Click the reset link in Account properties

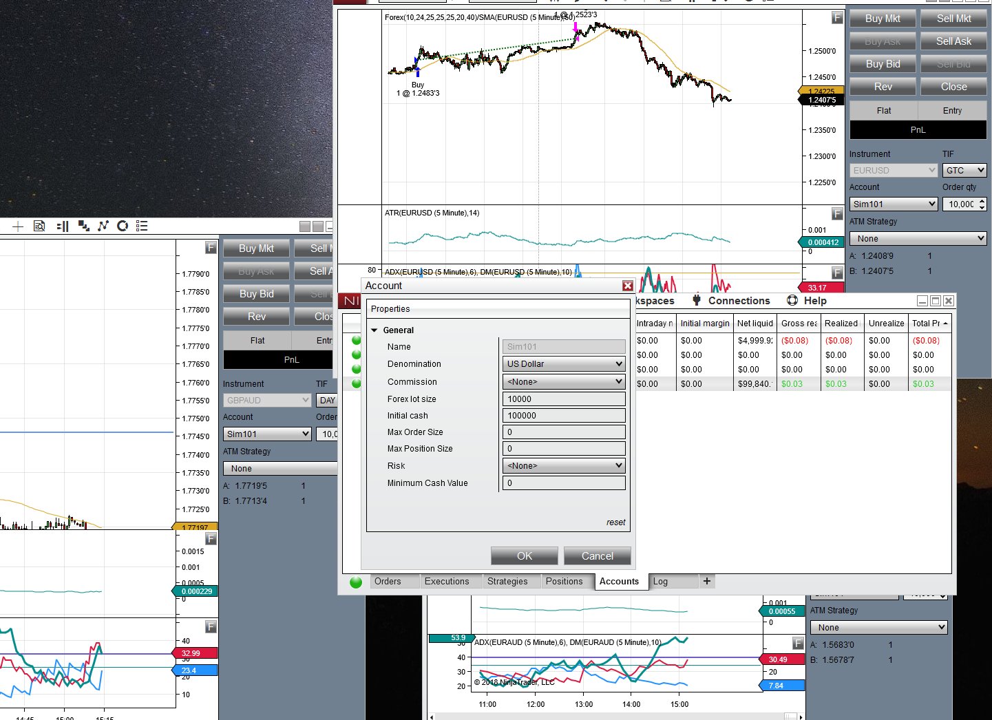[x=616, y=522]
